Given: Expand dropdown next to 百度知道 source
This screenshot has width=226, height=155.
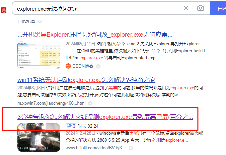Looking at the screenshot, I should 40,21.
